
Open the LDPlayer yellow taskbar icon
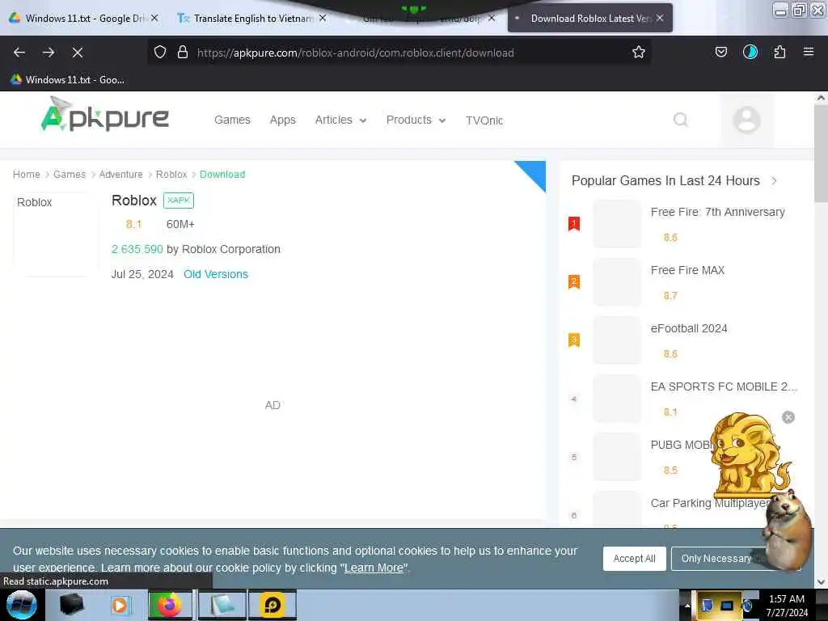pos(272,605)
